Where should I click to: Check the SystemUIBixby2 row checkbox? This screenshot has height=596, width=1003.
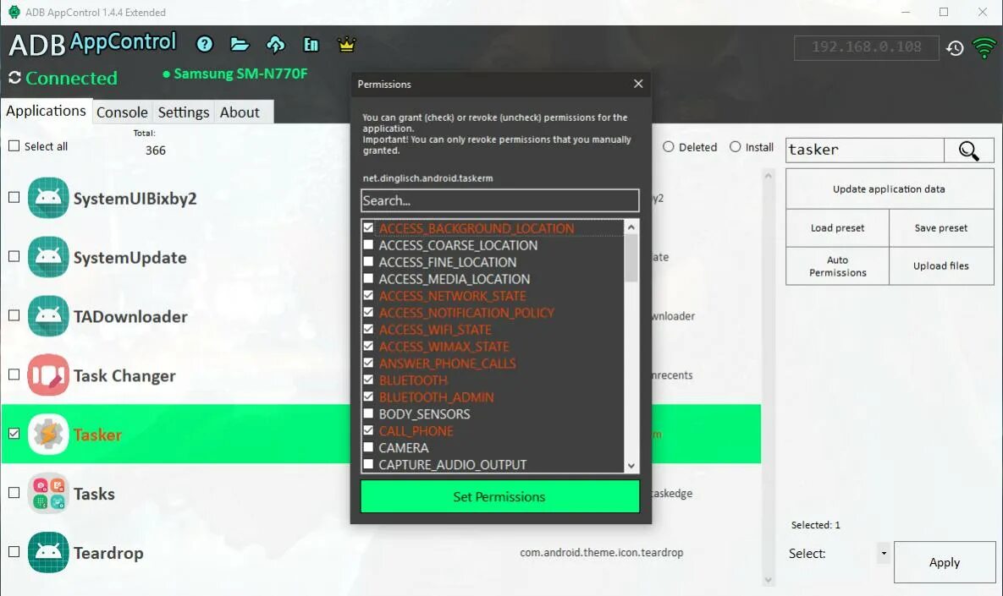coord(14,197)
